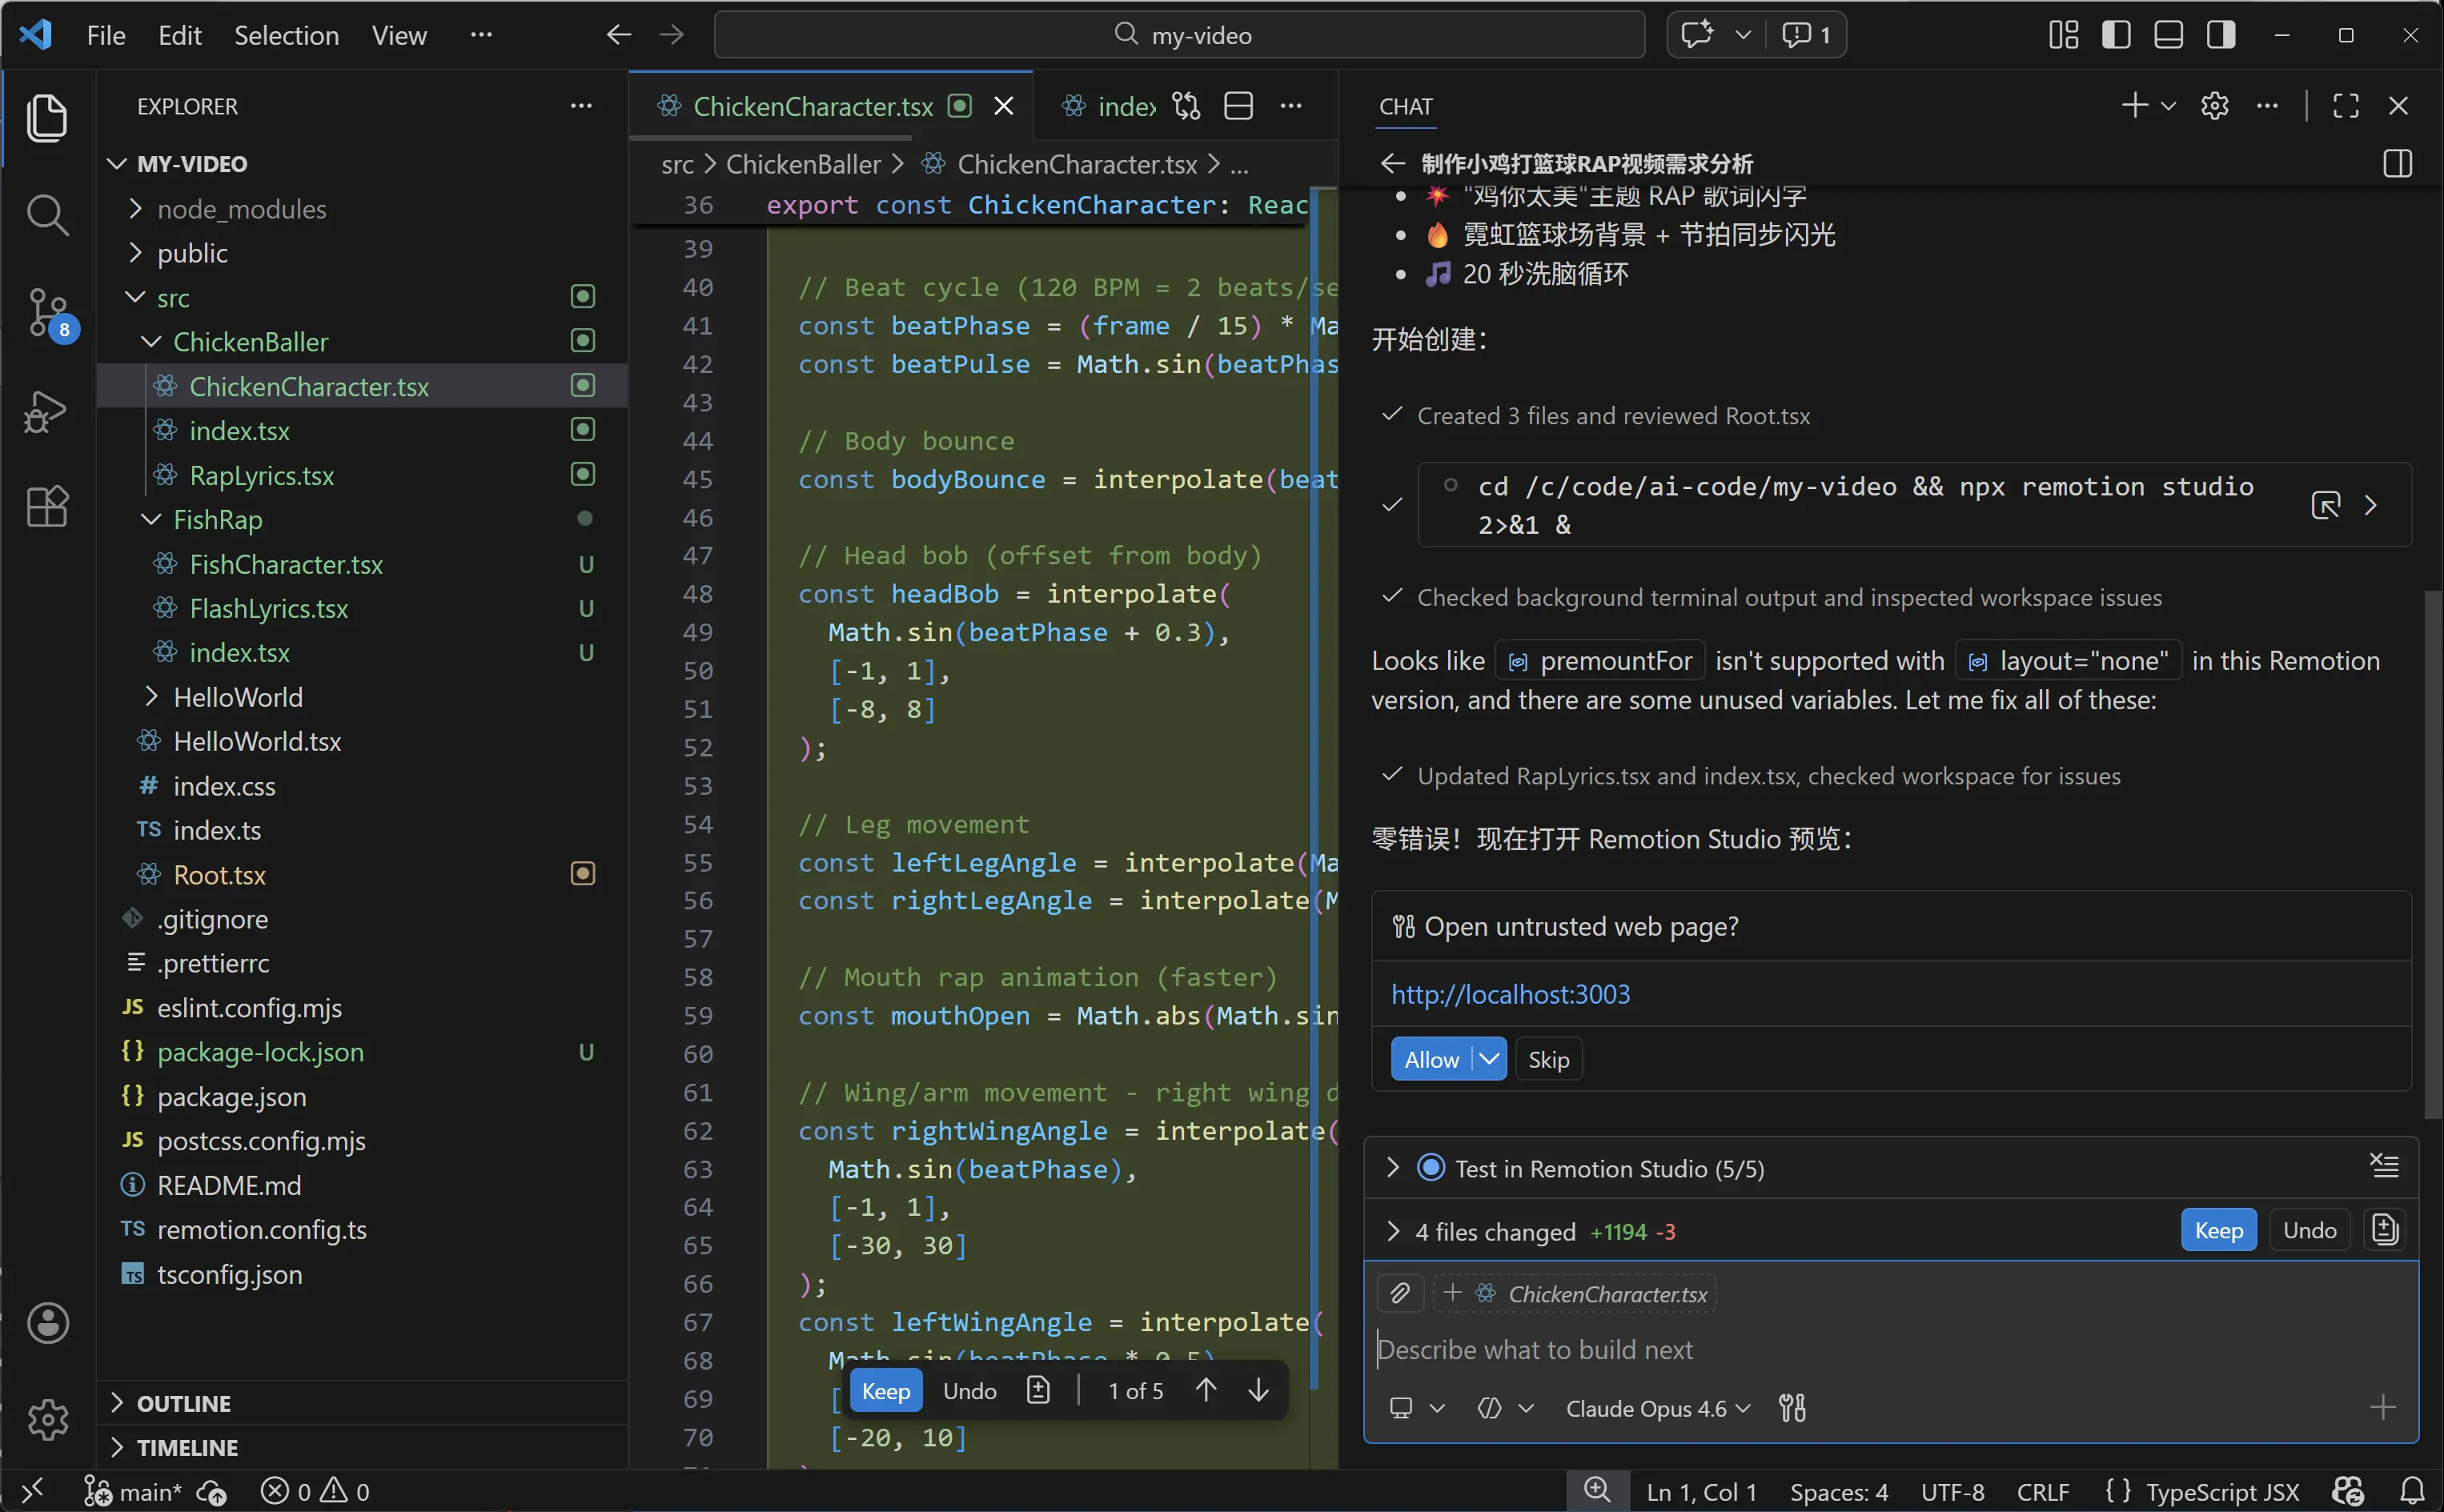The image size is (2444, 1512).
Task: Toggle the primary side bar layout button
Action: click(x=2116, y=35)
